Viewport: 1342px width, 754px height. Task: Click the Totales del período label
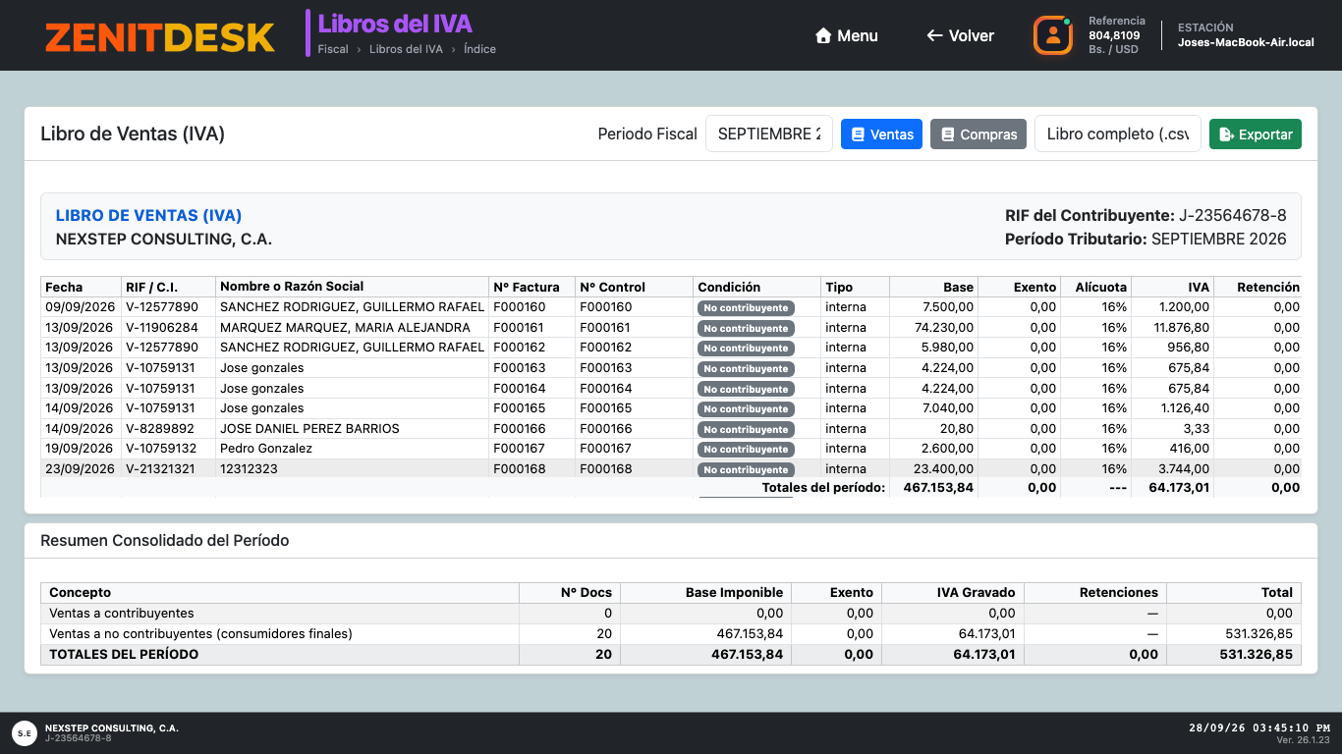(x=823, y=488)
